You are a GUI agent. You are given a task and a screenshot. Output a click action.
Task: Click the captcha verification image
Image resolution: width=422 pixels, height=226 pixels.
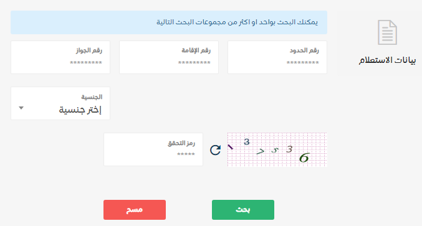point(277,149)
